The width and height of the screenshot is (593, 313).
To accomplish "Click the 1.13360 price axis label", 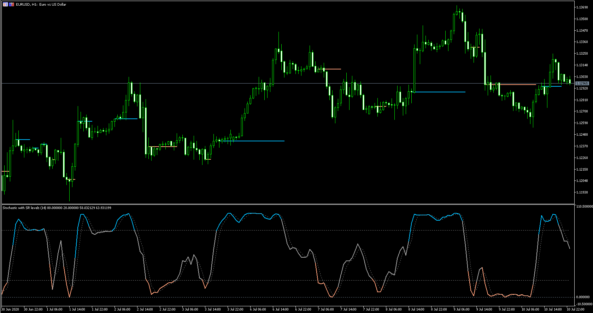I will coord(582,42).
